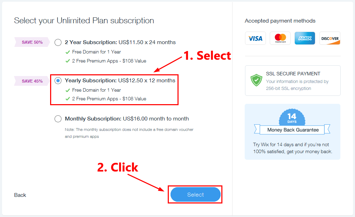This screenshot has height=217, width=355.
Task: Click the Monthly Subscription US$16.00 label
Action: 127,119
